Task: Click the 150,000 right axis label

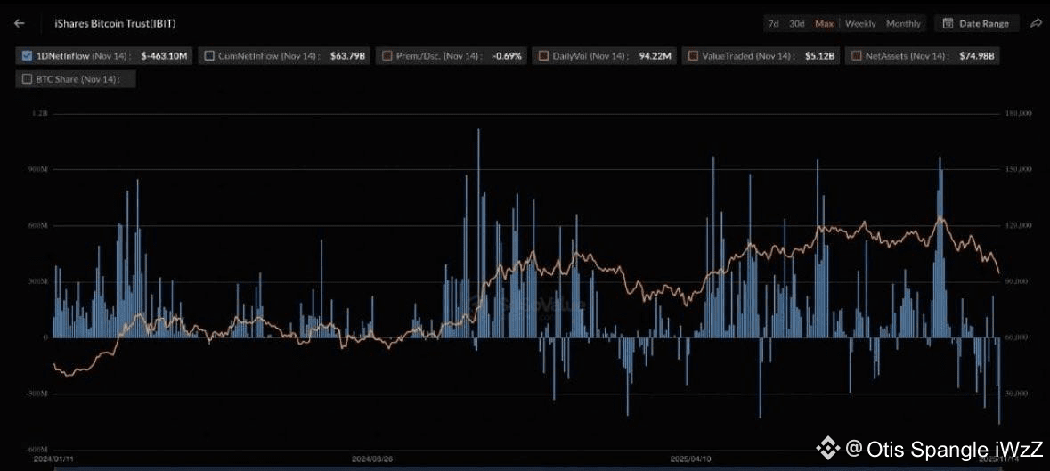Action: [1017, 170]
